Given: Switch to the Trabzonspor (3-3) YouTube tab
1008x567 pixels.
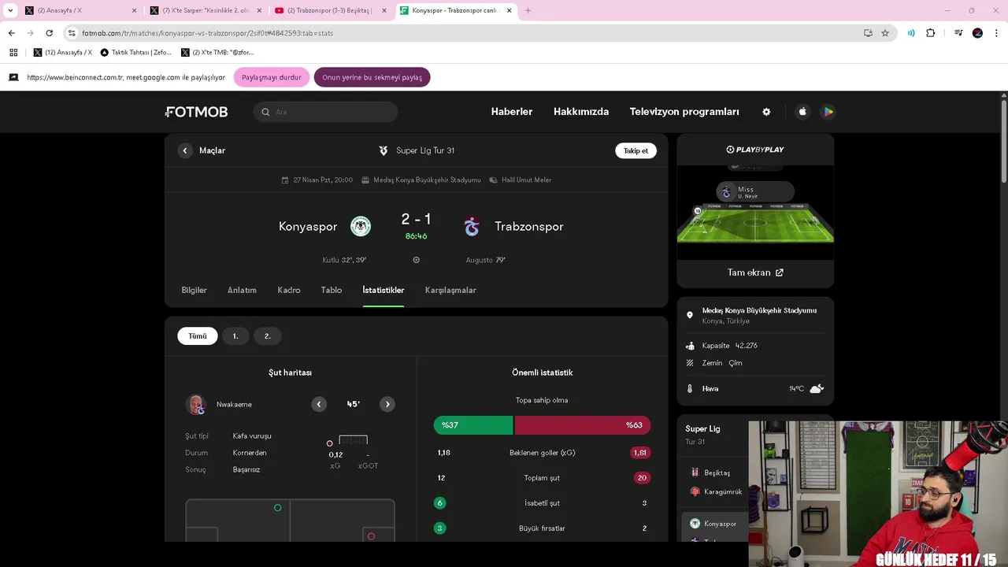Looking at the screenshot, I should pos(331,10).
